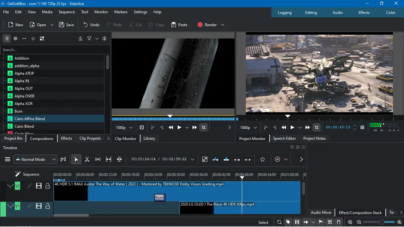404x227 pixels.
Task: Click the track compositing icon beside Normal Mode
Action: [x=63, y=159]
